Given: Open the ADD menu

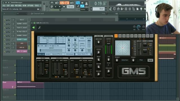Looking at the screenshot, I should [12, 6].
